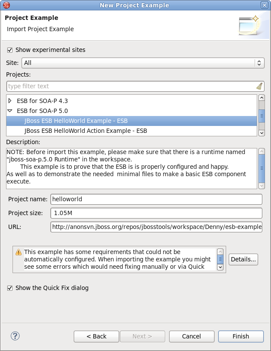Click warning message scroll down arrow

coord(220,267)
